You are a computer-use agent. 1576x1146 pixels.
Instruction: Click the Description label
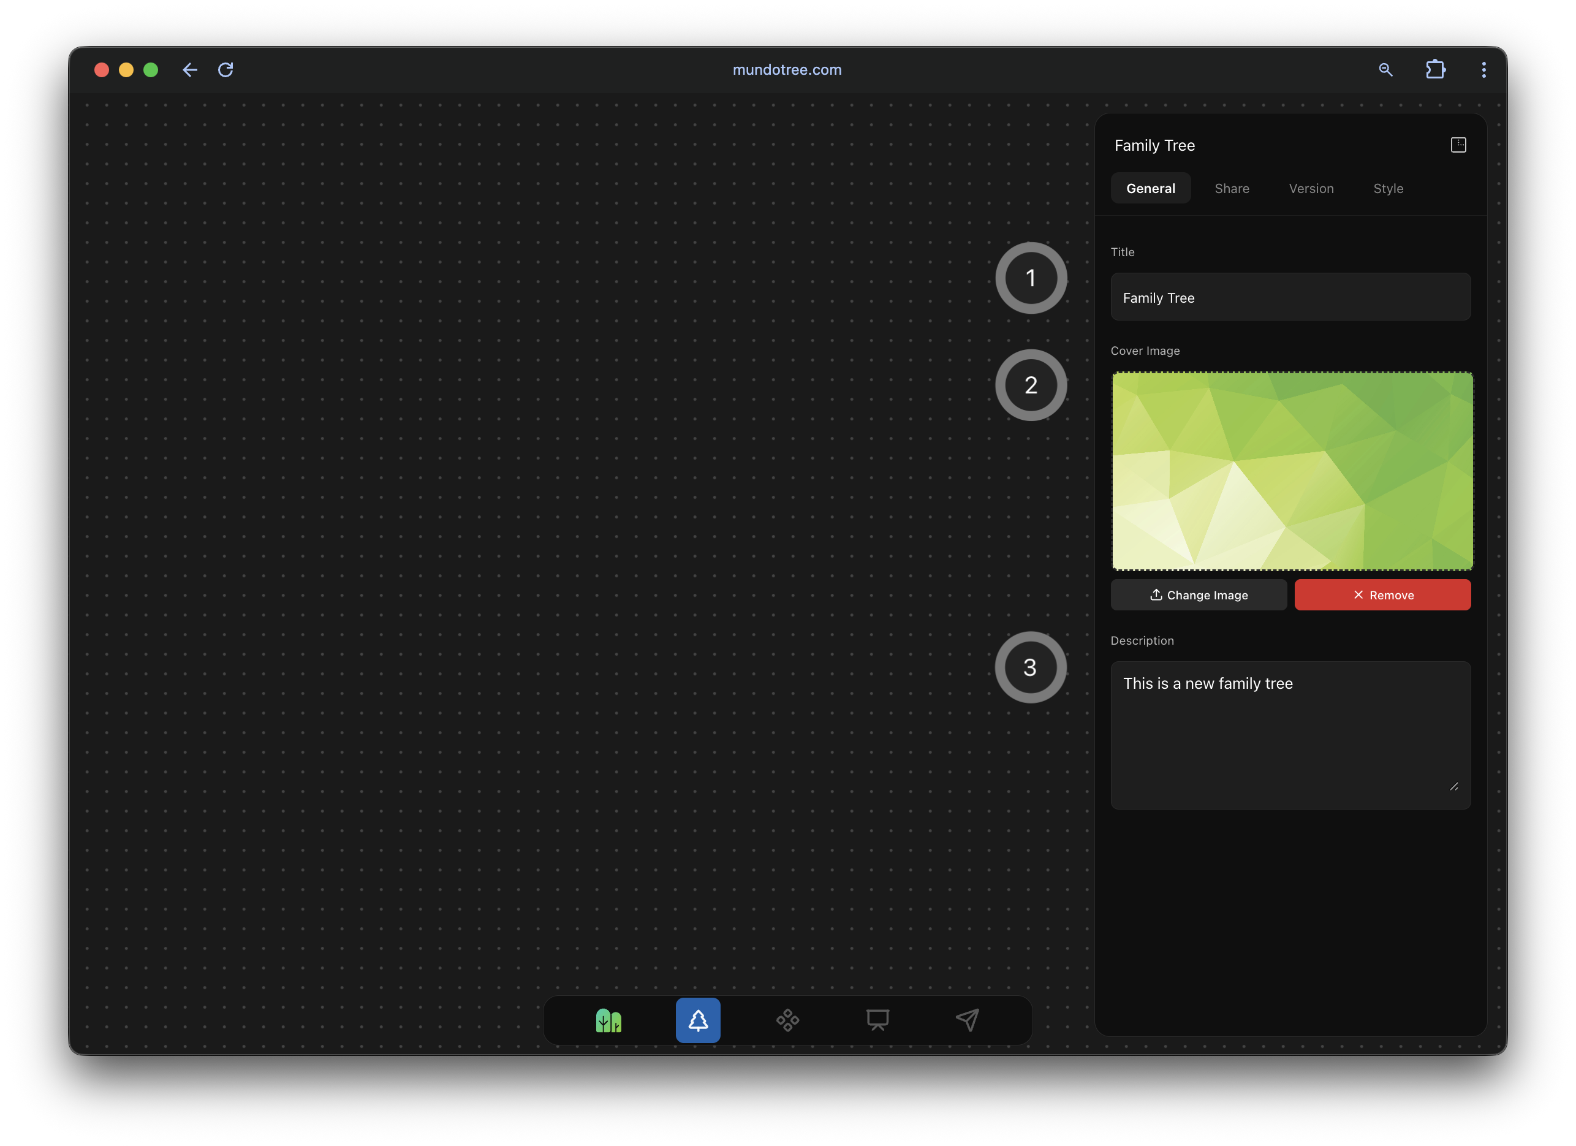point(1142,641)
